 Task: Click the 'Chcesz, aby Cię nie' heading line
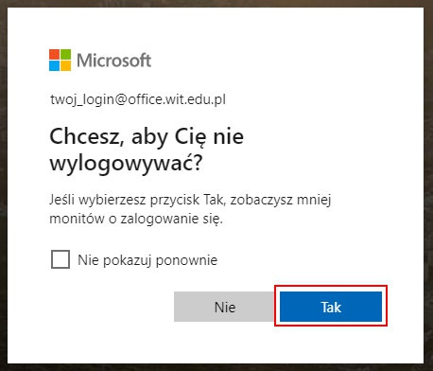(x=147, y=137)
